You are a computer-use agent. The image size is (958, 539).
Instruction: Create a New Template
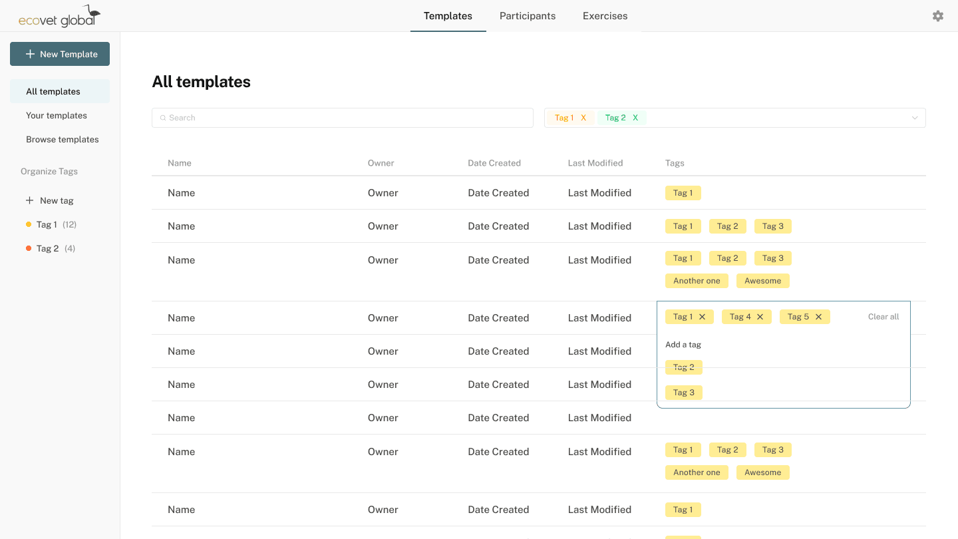pyautogui.click(x=60, y=54)
